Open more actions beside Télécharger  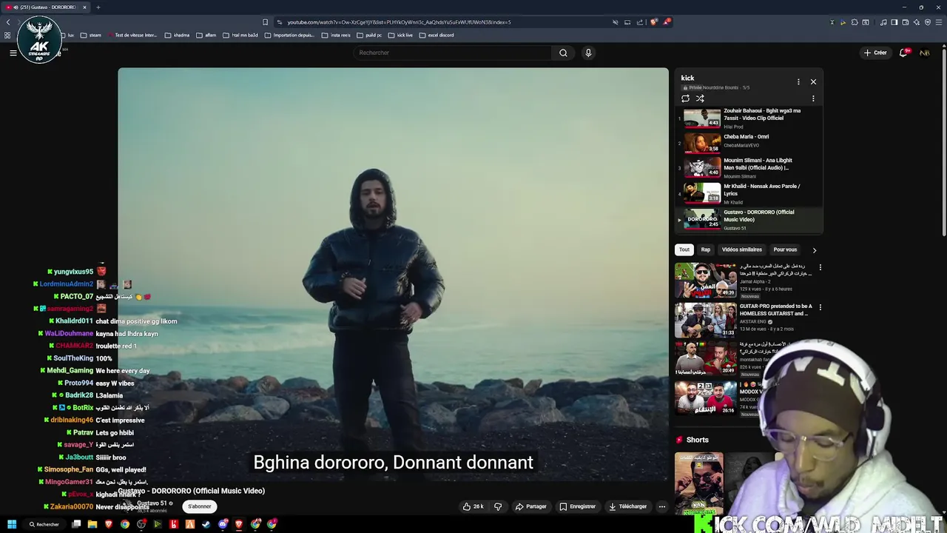point(662,506)
